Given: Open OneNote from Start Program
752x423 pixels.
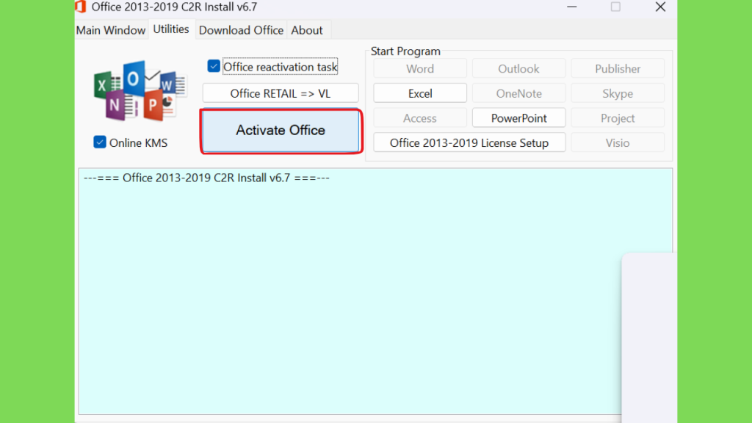Looking at the screenshot, I should 519,93.
